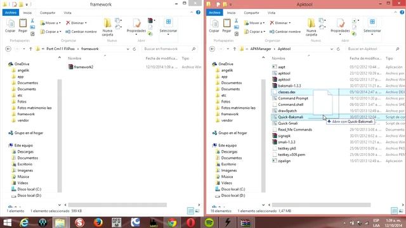The height and width of the screenshot is (228, 406).
Task: Click Fecha de modifica column header in framework window
Action: [162, 58]
